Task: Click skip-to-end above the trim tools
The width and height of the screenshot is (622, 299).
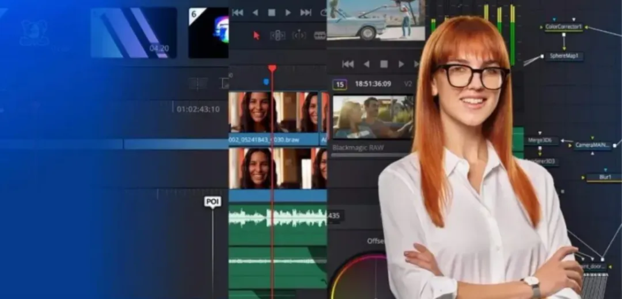Action: 306,13
